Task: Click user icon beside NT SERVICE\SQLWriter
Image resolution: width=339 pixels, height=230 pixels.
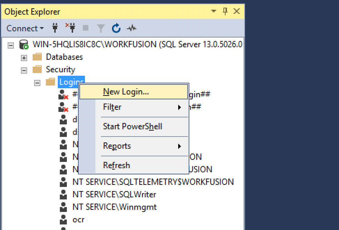Action: (63, 195)
